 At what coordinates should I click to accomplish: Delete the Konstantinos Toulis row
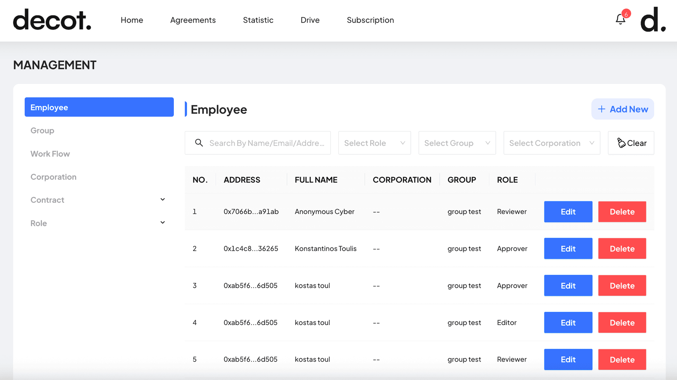point(622,249)
